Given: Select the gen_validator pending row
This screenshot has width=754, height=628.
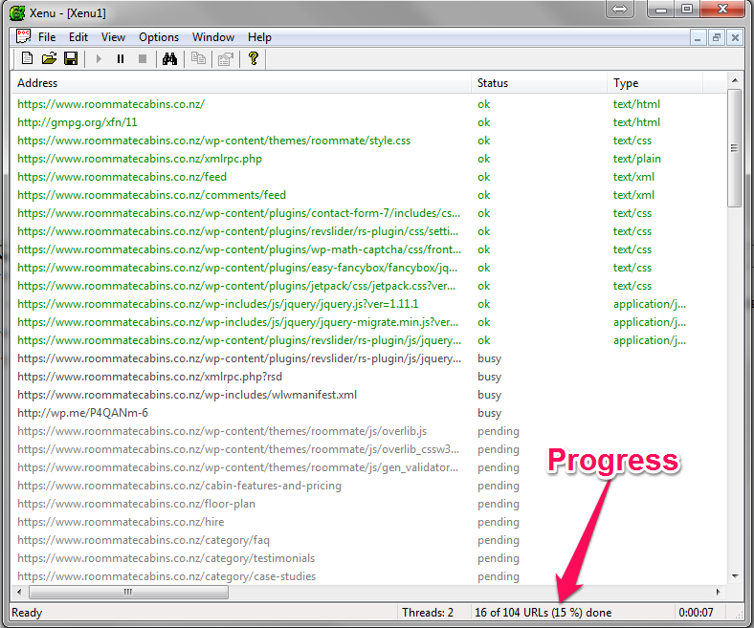Looking at the screenshot, I should pos(368,467).
